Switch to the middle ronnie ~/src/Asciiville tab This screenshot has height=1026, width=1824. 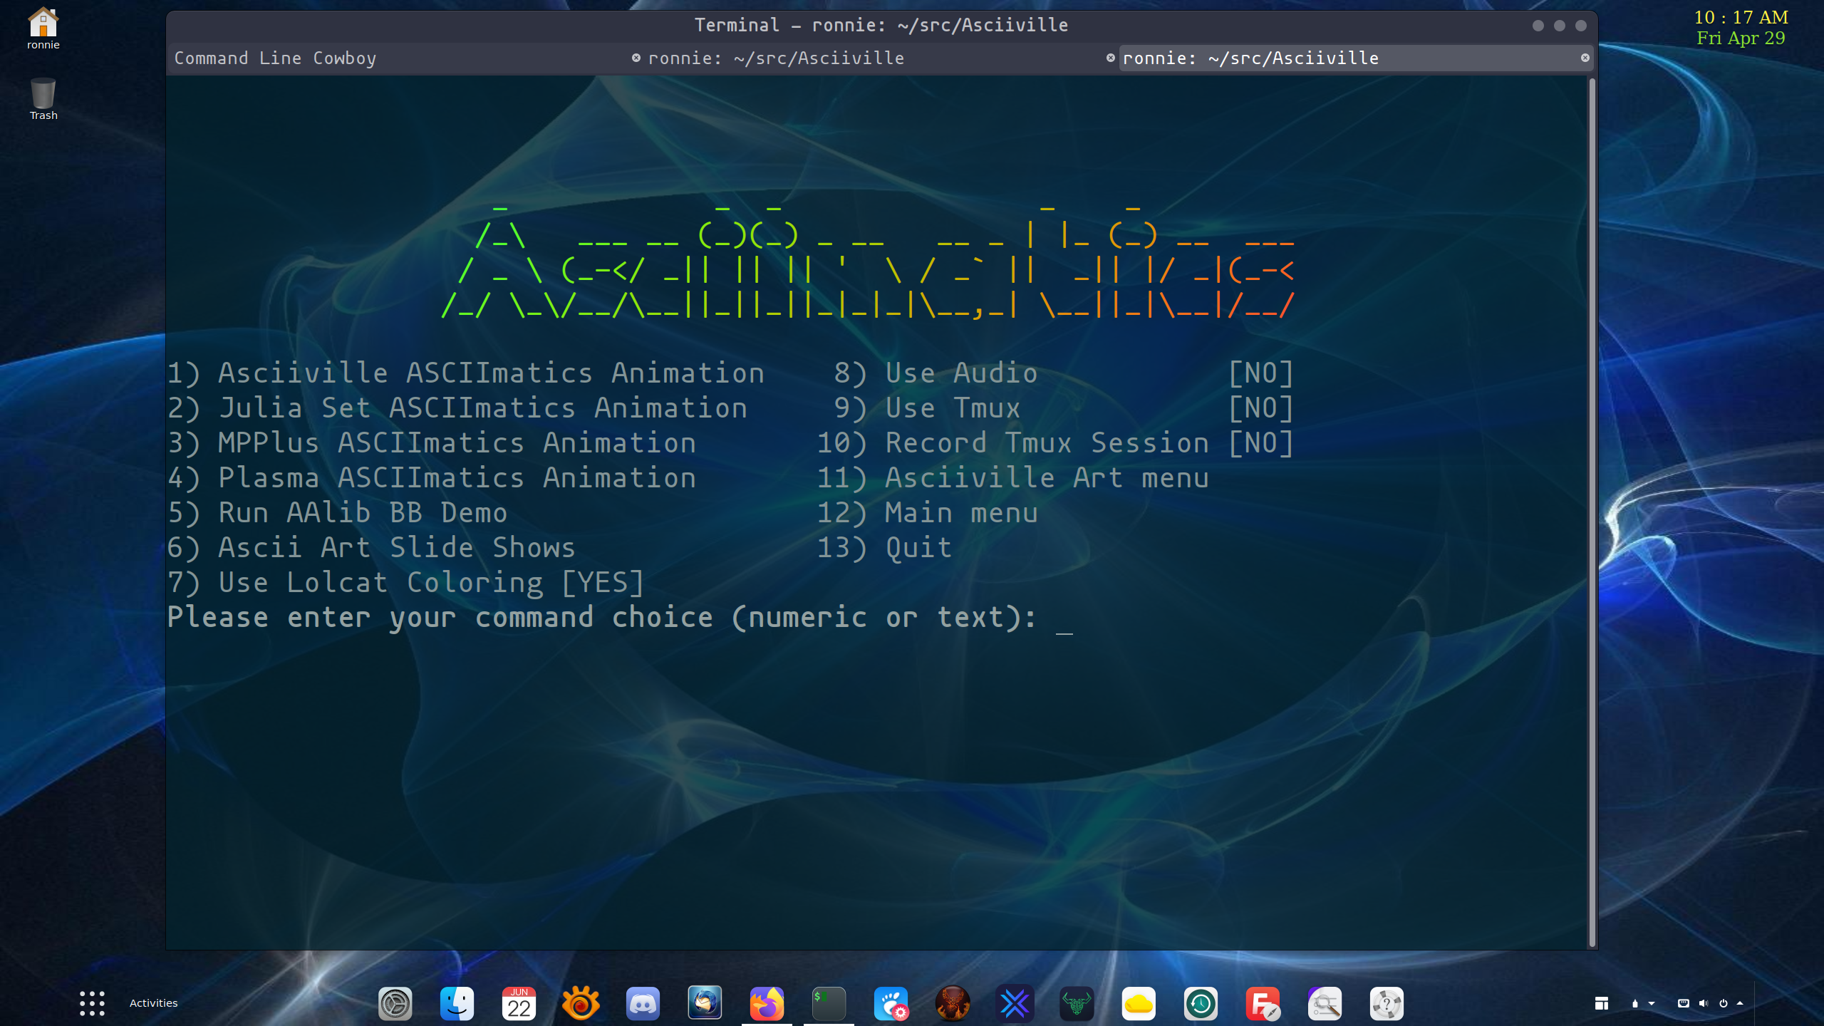coord(775,58)
